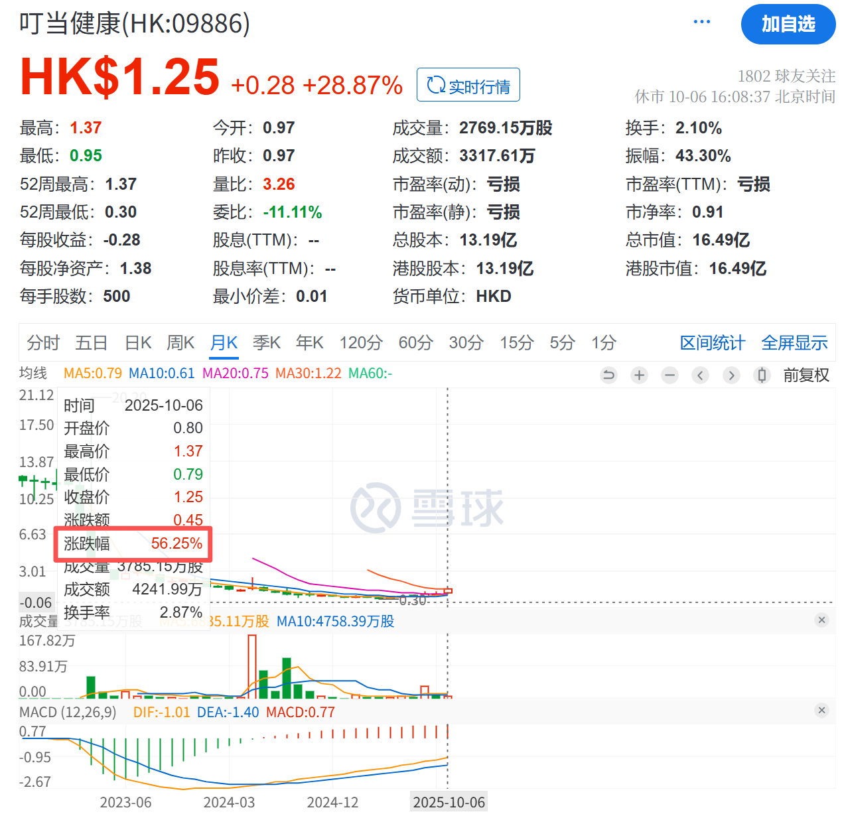Toggle the candlestick style icon
This screenshot has height=822, width=842.
click(762, 376)
